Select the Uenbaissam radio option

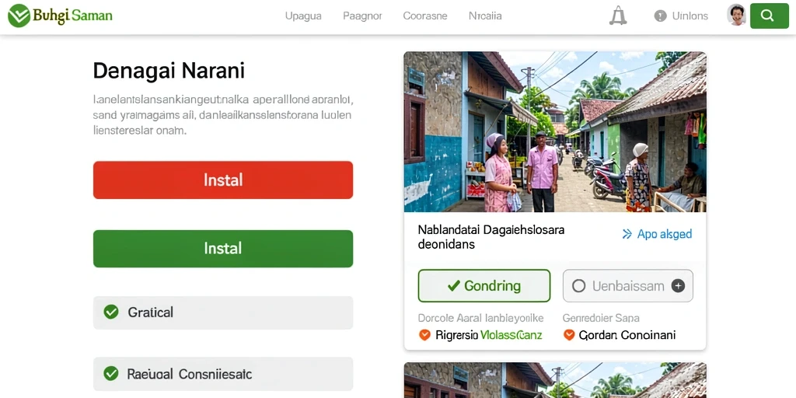tap(578, 286)
